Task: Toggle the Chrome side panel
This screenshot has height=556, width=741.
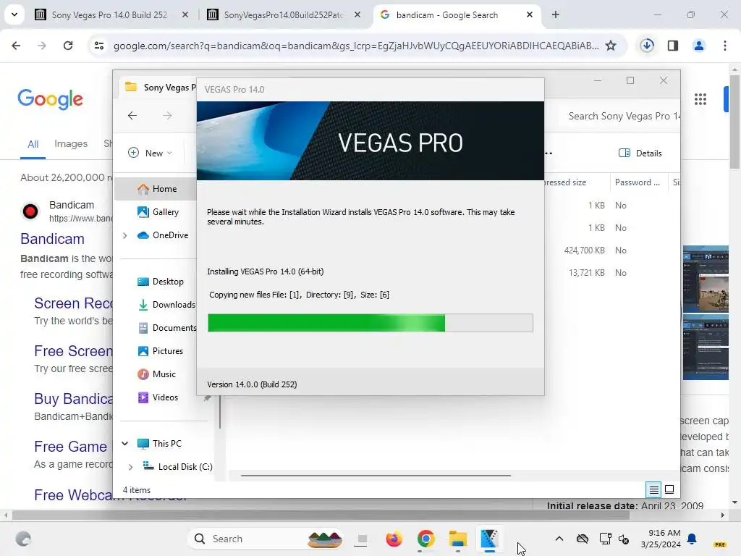Action: point(673,46)
